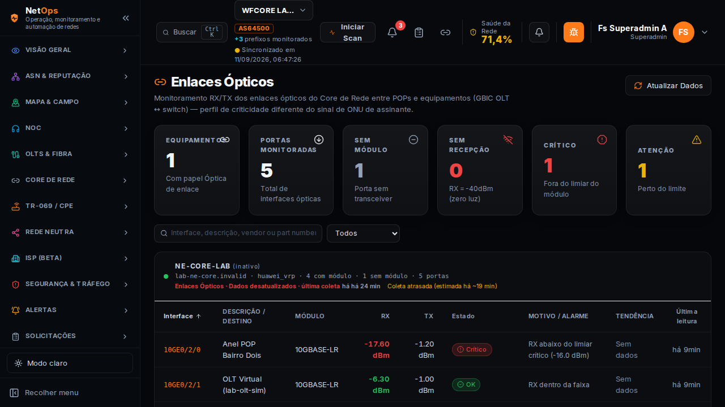Click the Atenção card warning triangle icon
Image resolution: width=725 pixels, height=407 pixels.
tap(697, 140)
